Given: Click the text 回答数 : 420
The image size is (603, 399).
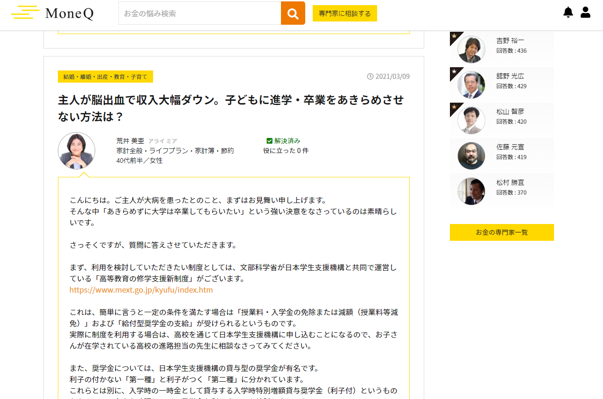Looking at the screenshot, I should pos(511,122).
